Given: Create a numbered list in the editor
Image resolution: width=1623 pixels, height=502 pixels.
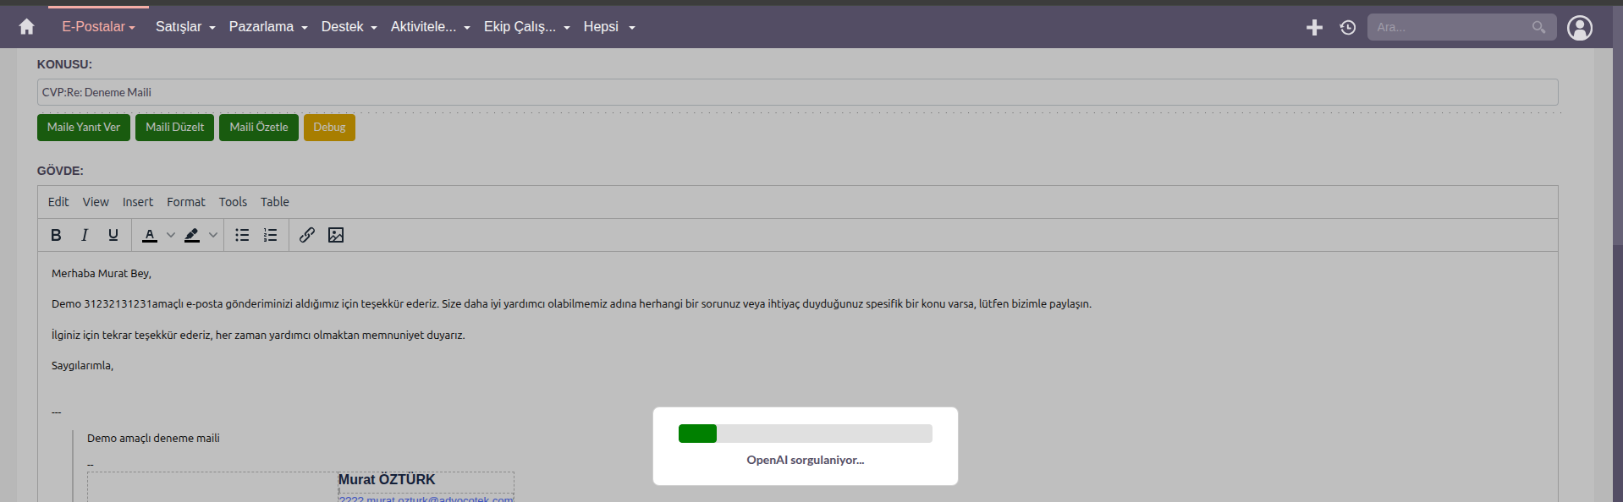Looking at the screenshot, I should [x=271, y=235].
